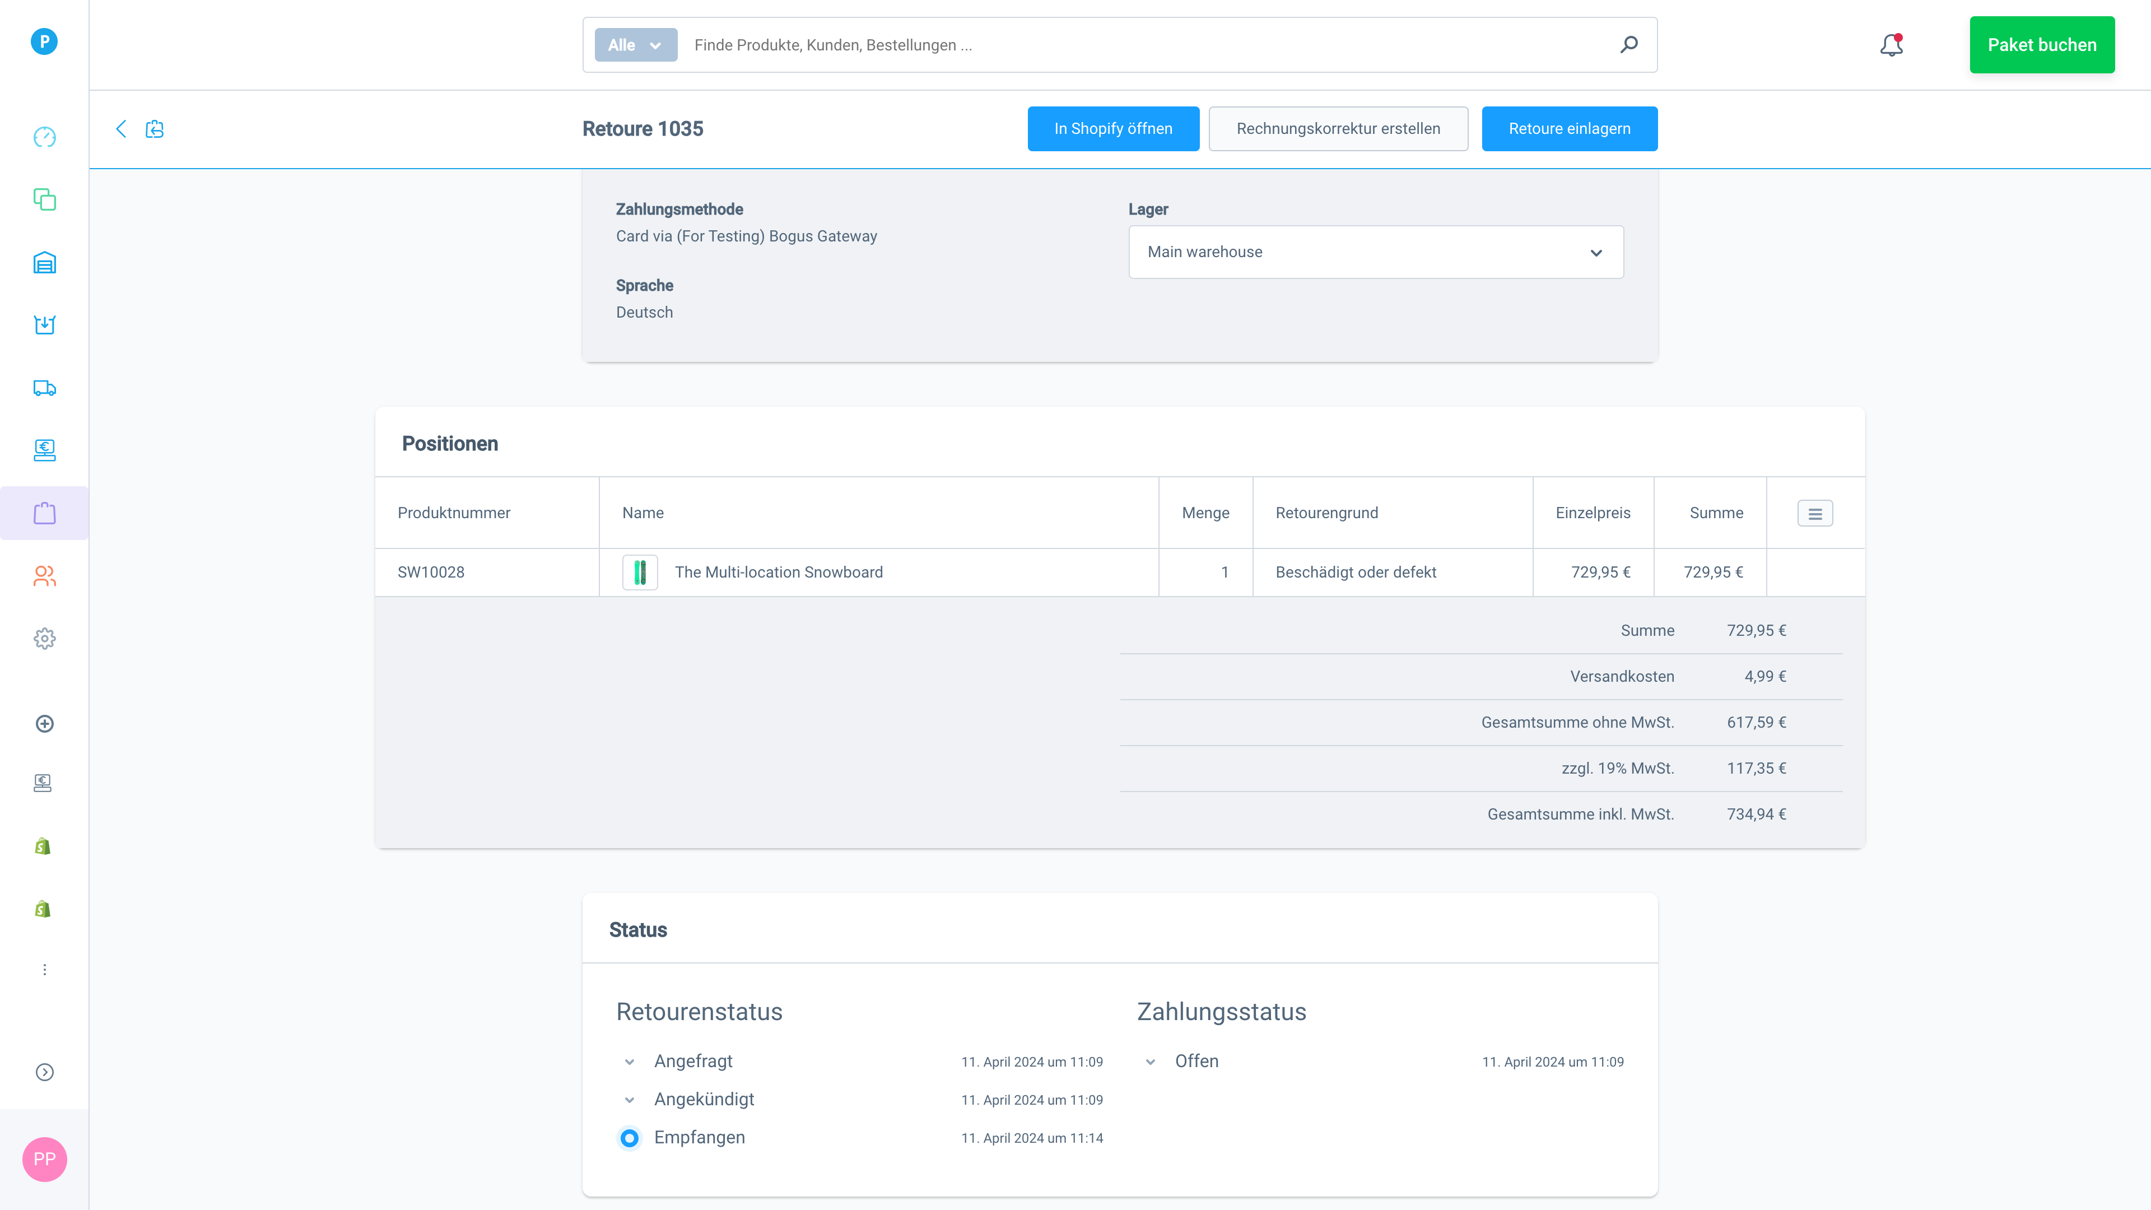The height and width of the screenshot is (1210, 2151).
Task: Select the Empfangen status radio button
Action: click(x=628, y=1137)
